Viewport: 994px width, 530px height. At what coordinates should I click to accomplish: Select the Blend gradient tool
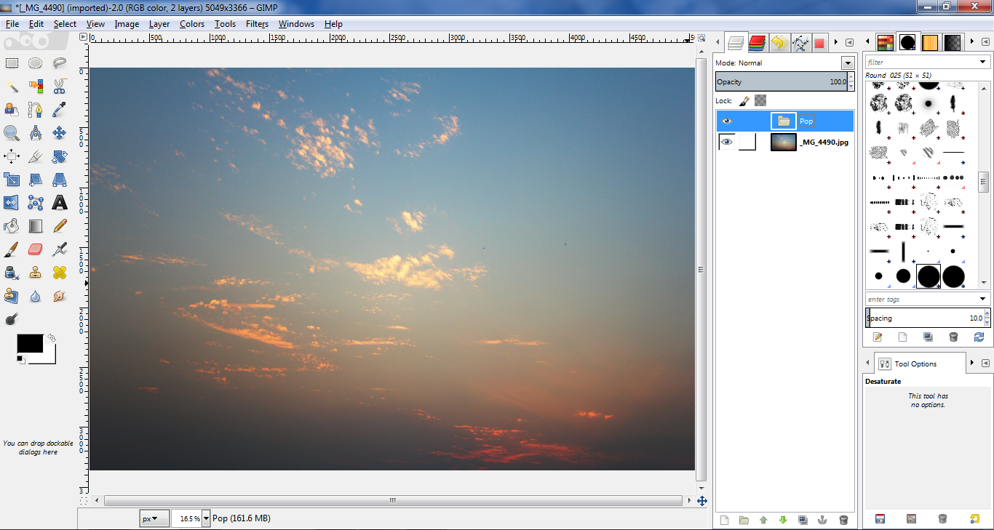36,226
